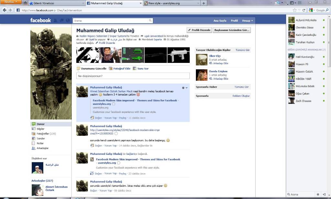Reload the page with the refresh icon
The height and width of the screenshot is (199, 331).
(x=304, y=10)
